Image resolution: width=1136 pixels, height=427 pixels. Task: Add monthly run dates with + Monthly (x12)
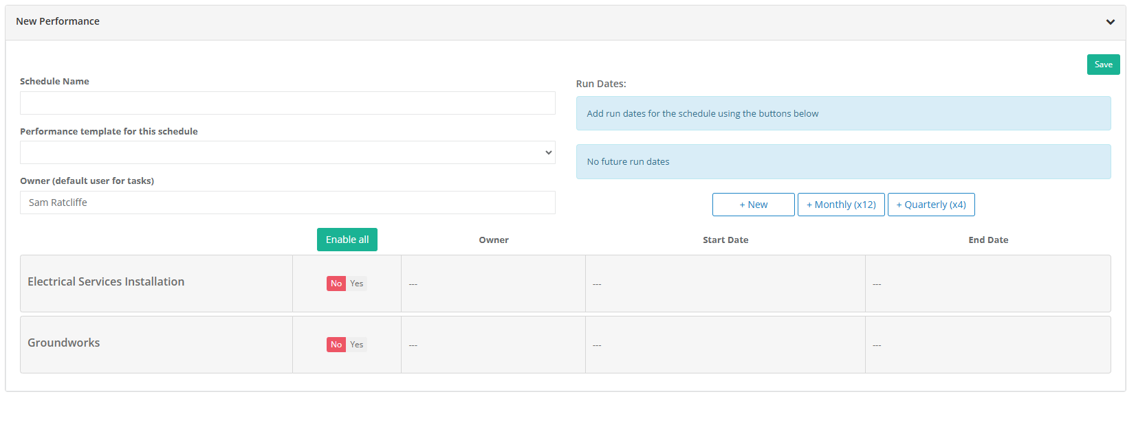[x=840, y=205]
